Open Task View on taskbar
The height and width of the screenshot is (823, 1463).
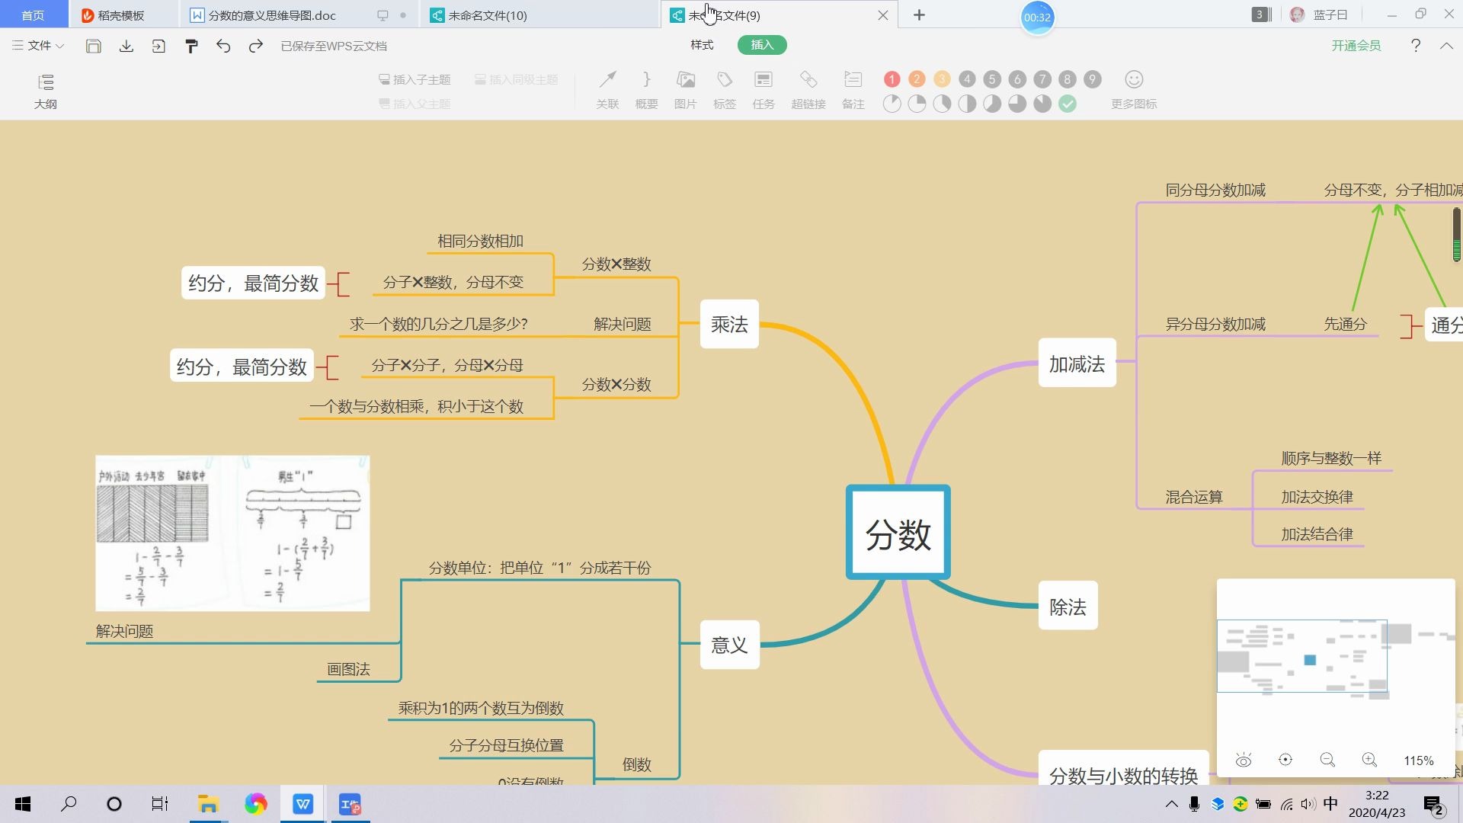(159, 804)
